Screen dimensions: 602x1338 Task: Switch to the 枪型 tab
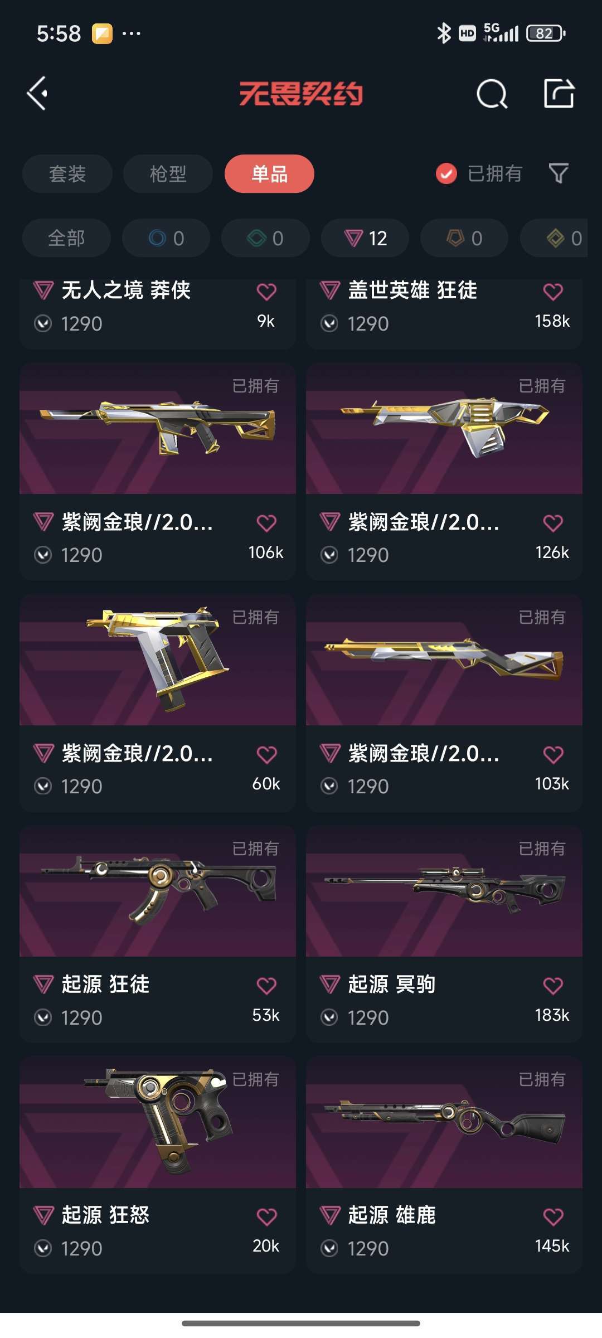(x=168, y=173)
